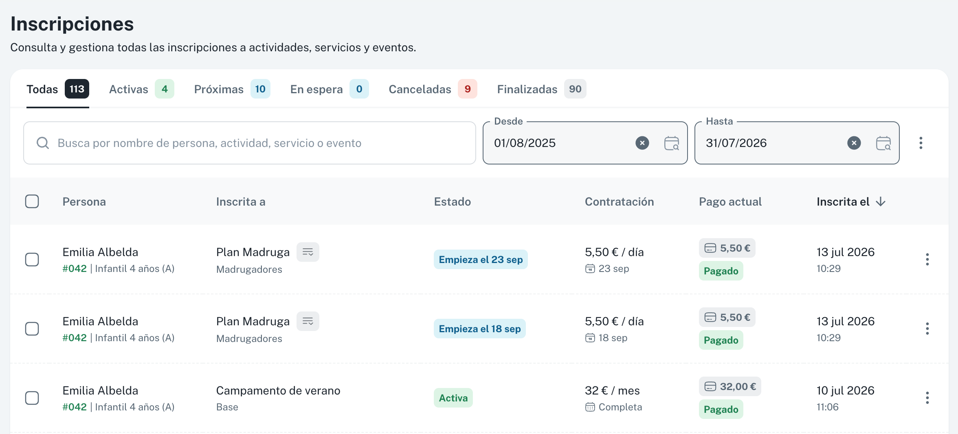View the Finalizadas tab
The image size is (958, 434).
coord(542,89)
